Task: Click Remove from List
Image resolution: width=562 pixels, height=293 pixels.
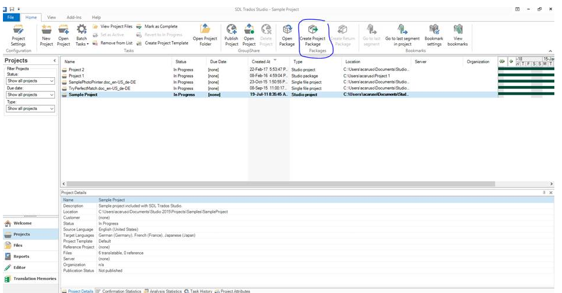Action: click(x=113, y=43)
